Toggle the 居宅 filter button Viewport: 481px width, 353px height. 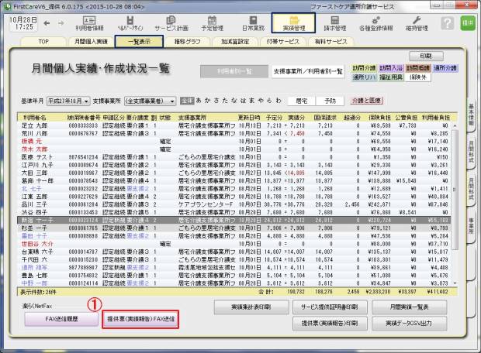(303, 101)
